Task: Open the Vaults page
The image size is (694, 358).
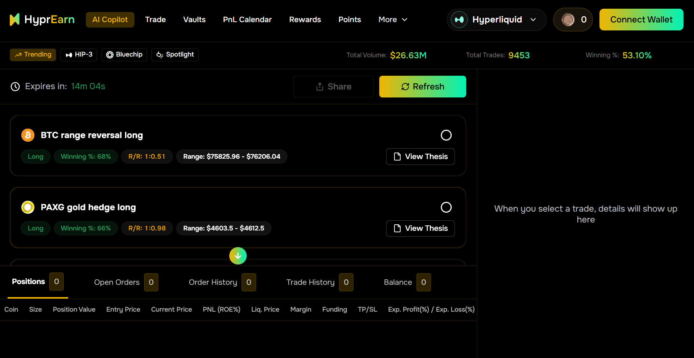Action: tap(195, 20)
